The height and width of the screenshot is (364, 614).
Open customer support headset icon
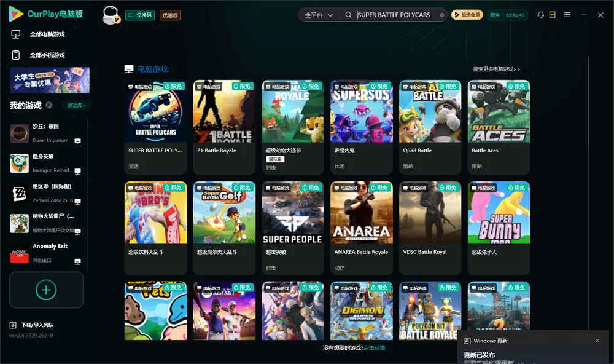(540, 15)
